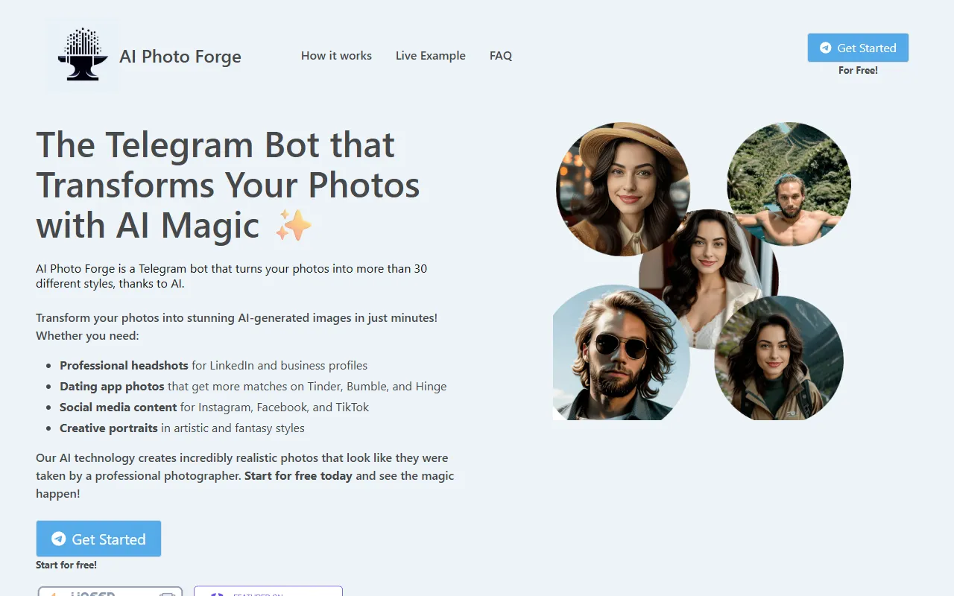
Task: Click the 'Professional headshots' bullet text
Action: pos(124,366)
